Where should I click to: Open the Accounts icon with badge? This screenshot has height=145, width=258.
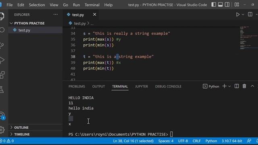(2, 116)
